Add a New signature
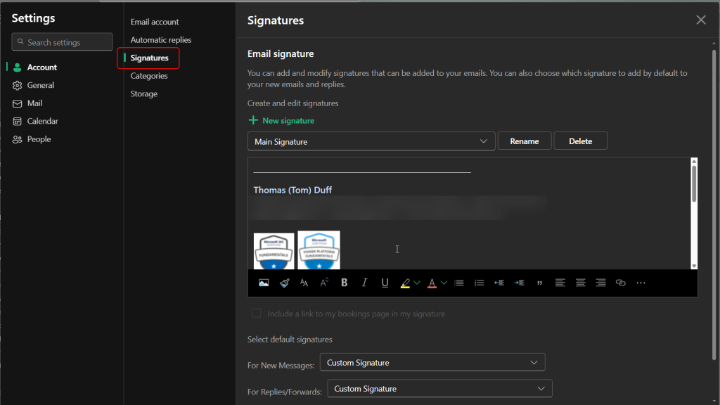The height and width of the screenshot is (405, 720). click(281, 121)
